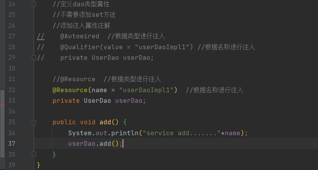318x170 pixels.
Task: Click the fold end marker on line 29
Action: (34, 58)
